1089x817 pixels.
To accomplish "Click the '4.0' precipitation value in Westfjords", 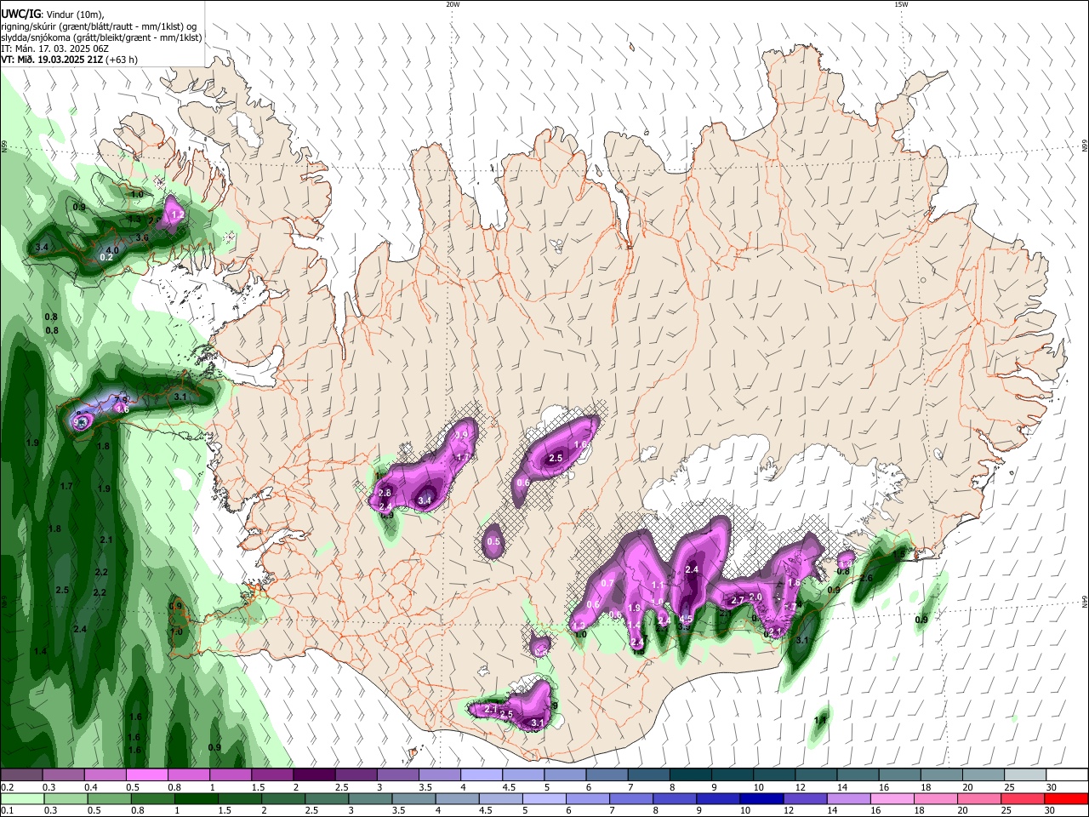I will pyautogui.click(x=112, y=250).
